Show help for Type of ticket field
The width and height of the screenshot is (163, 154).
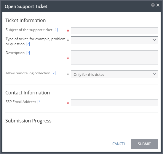point(28,44)
